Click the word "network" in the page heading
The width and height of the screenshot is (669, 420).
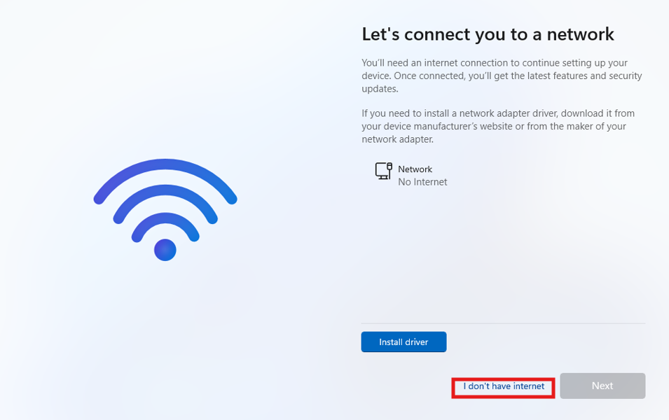[581, 34]
